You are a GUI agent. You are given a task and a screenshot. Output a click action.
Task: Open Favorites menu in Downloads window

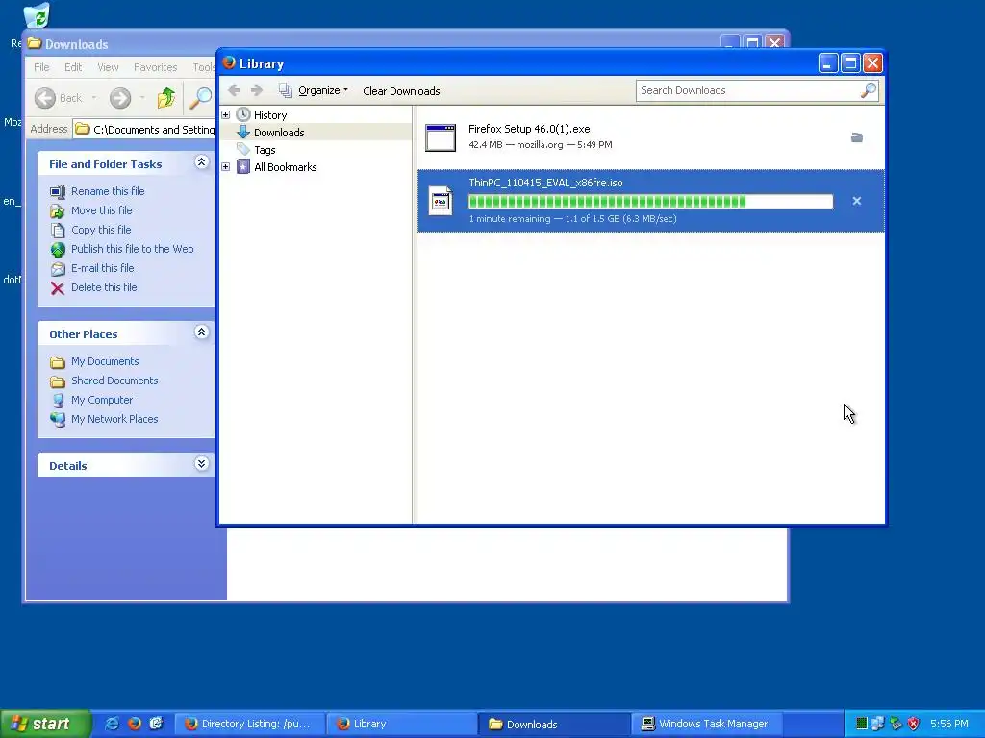click(155, 67)
